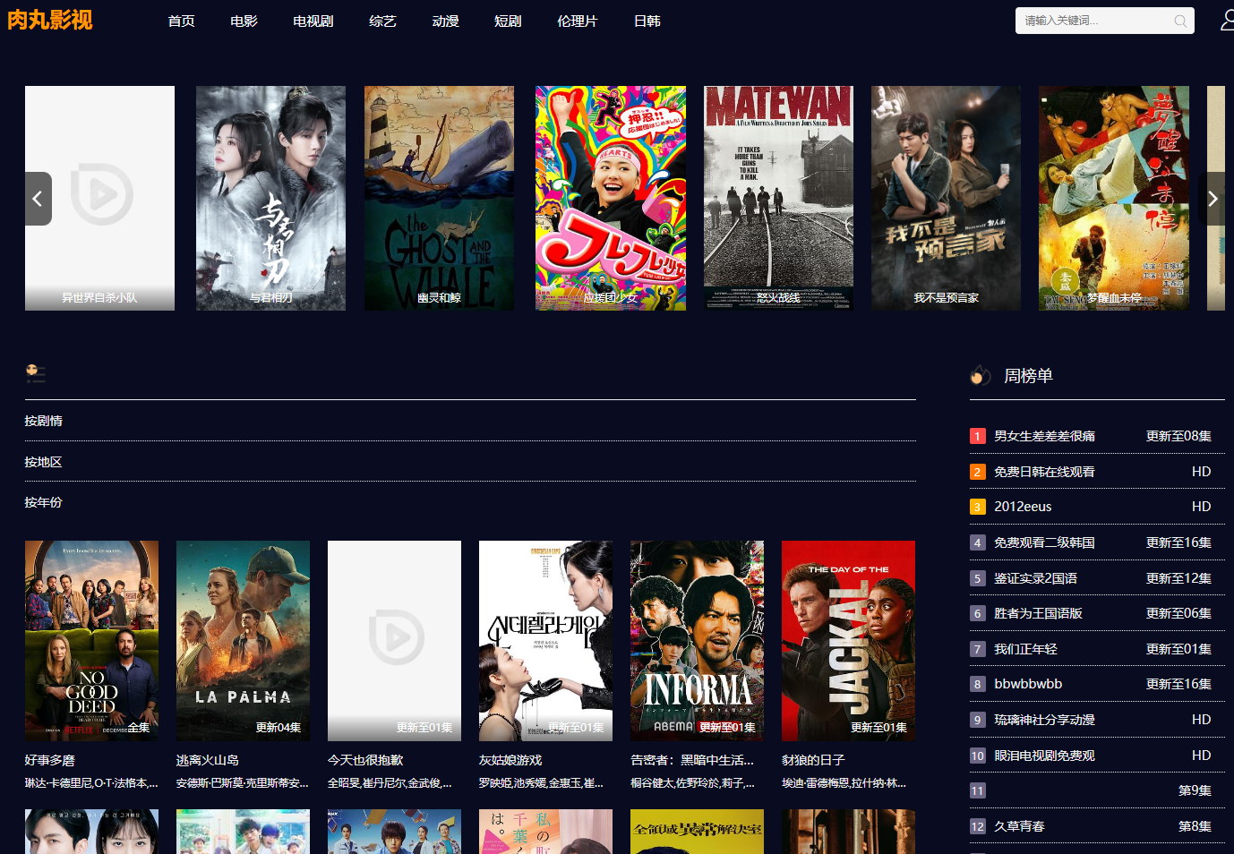Open the user account icon
Viewport: 1234px width, 854px height.
(x=1228, y=20)
